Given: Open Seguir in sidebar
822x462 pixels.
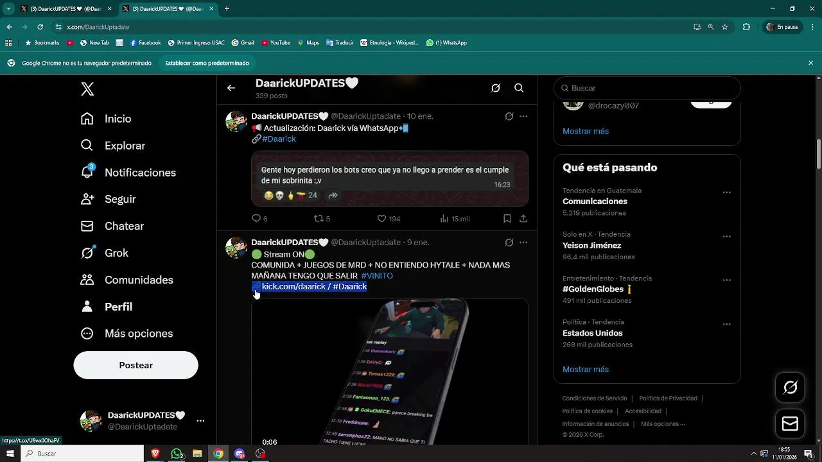Looking at the screenshot, I should [108, 199].
